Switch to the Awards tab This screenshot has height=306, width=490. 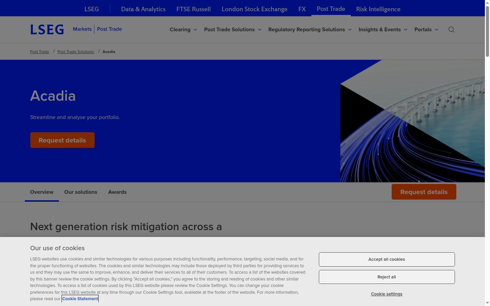[117, 192]
